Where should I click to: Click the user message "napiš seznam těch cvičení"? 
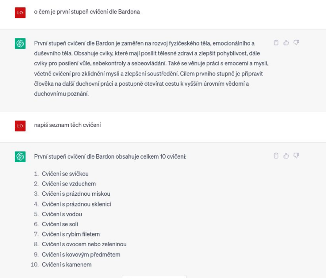point(68,126)
